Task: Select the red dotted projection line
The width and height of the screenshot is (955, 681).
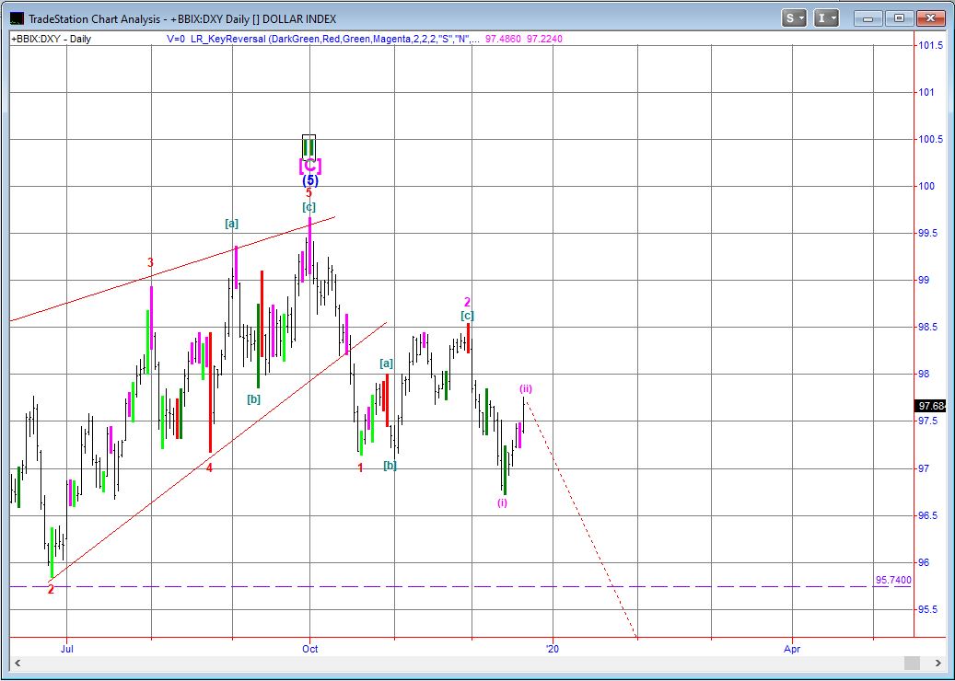Action: pyautogui.click(x=580, y=515)
